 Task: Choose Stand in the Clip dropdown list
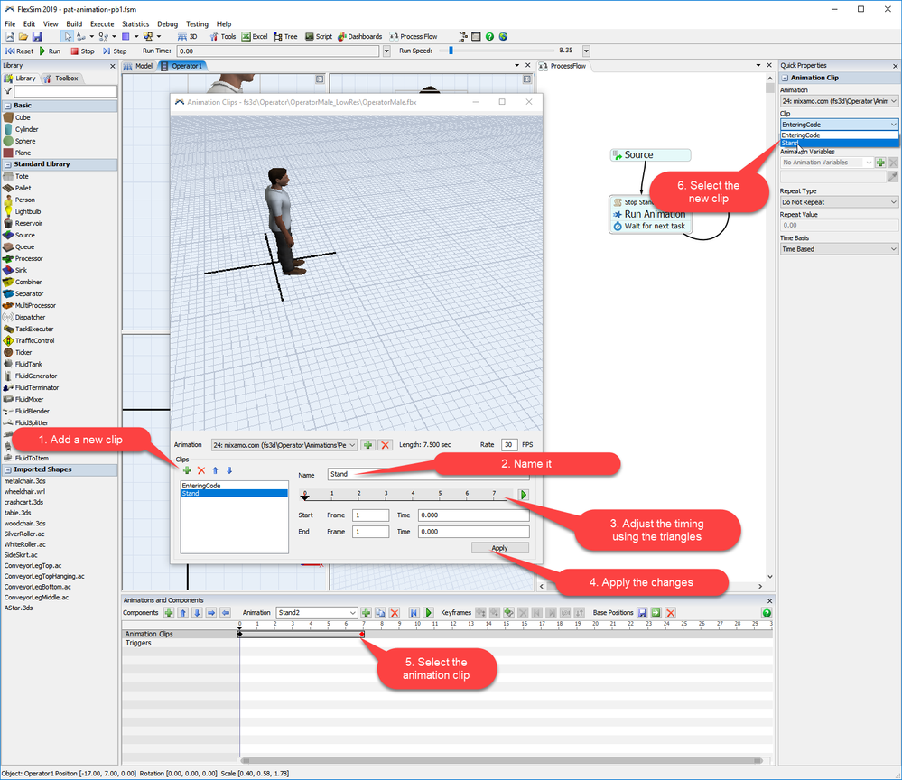839,144
